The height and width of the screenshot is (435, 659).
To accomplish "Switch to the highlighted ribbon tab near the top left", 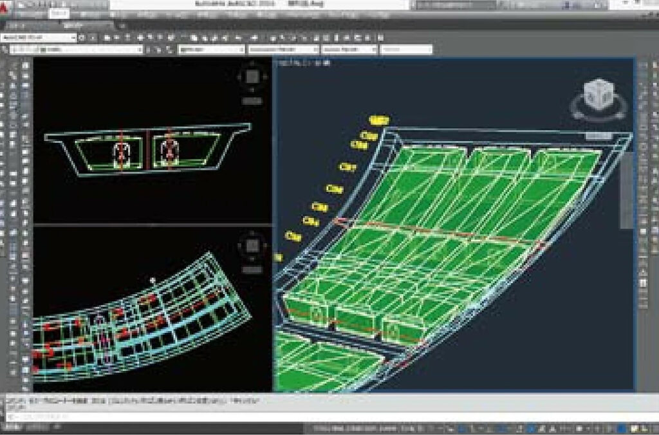I will point(59,13).
